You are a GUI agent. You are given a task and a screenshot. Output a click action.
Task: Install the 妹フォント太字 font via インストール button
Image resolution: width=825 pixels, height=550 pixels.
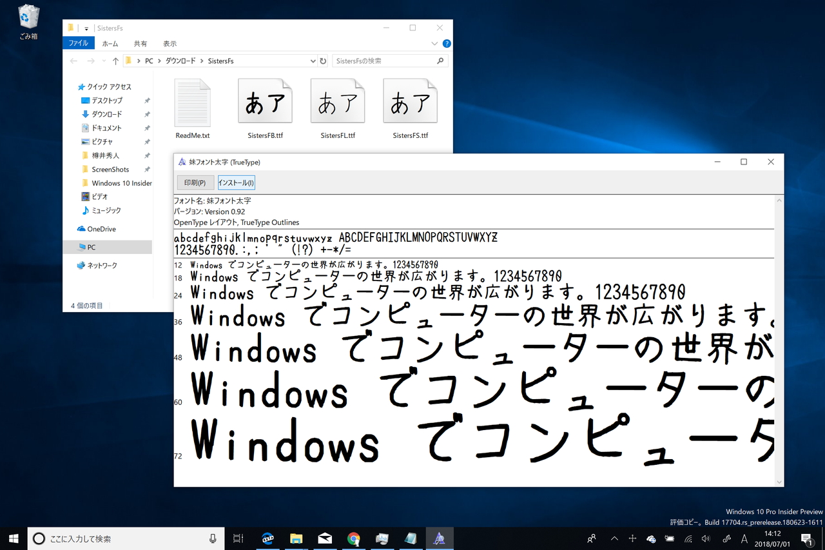(236, 182)
